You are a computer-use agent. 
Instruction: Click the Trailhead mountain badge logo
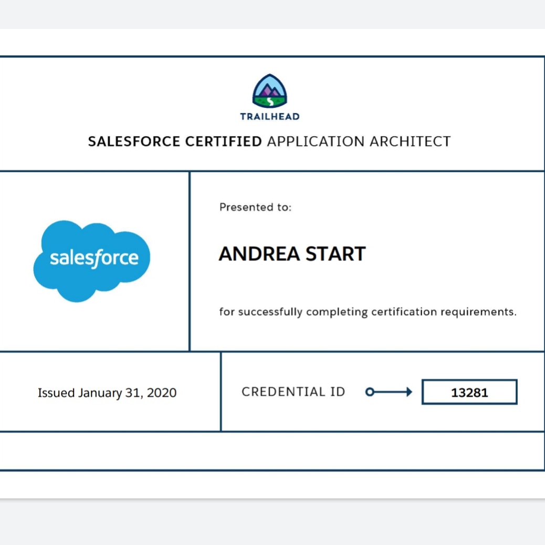click(x=270, y=91)
